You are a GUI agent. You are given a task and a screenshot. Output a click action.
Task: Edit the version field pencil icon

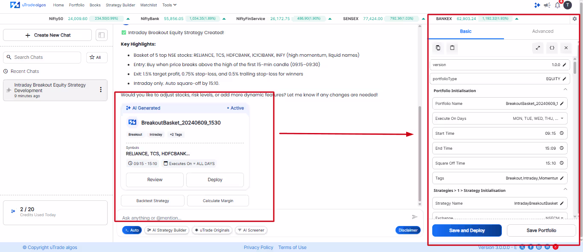pos(564,65)
